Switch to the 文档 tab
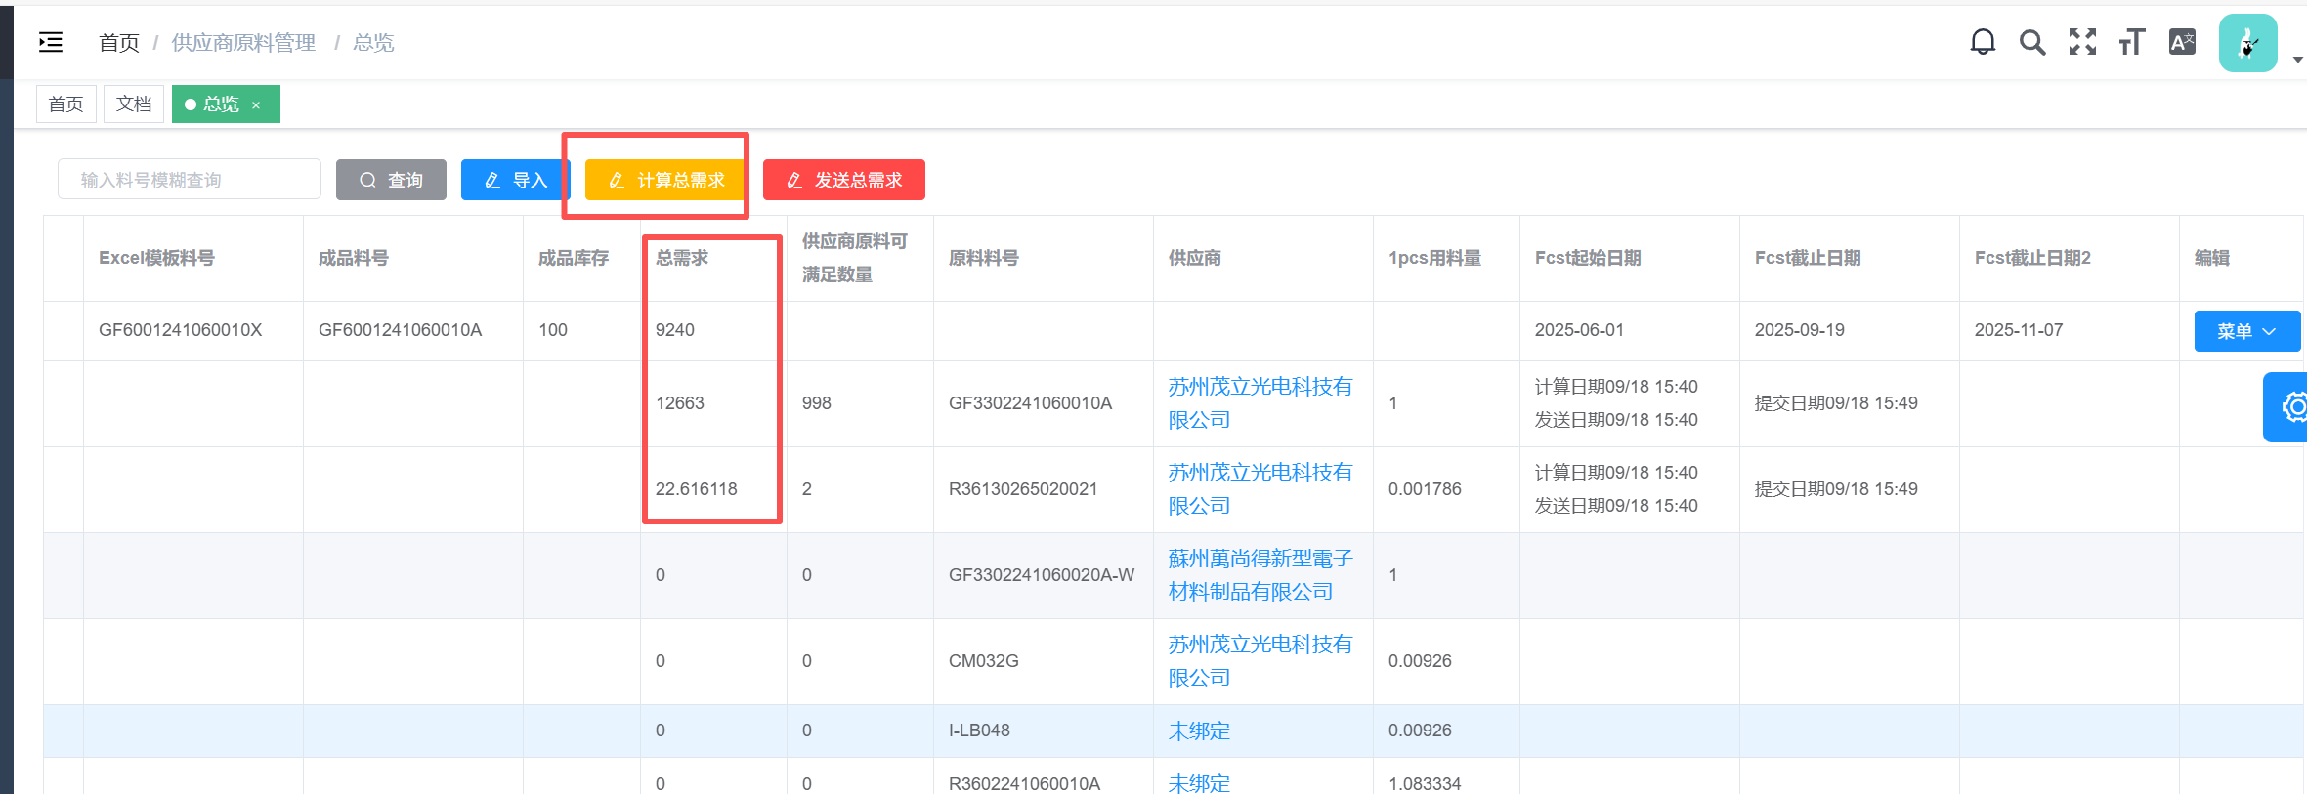Image resolution: width=2307 pixels, height=794 pixels. click(134, 104)
